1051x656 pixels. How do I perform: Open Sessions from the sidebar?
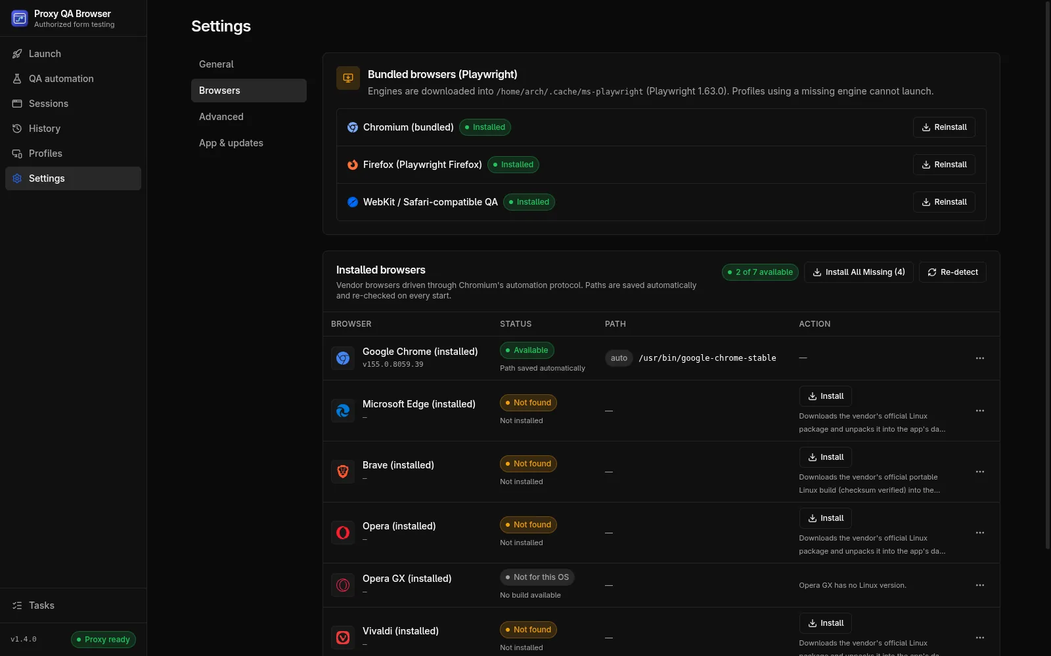point(73,104)
